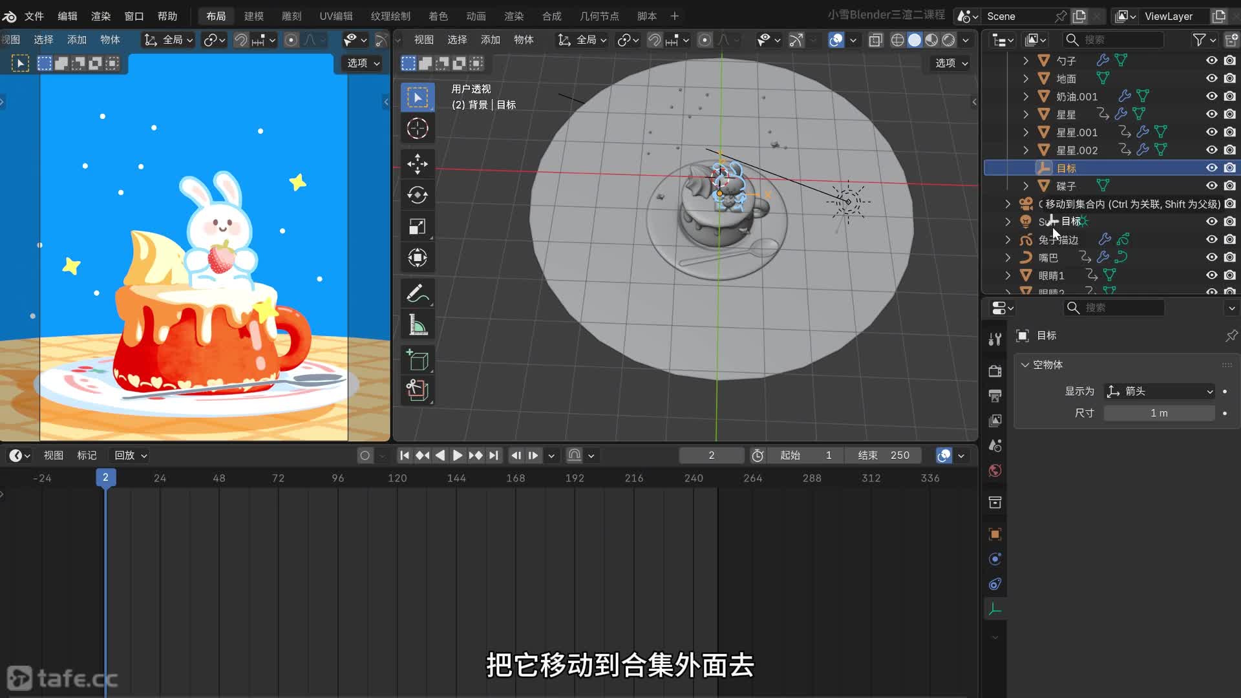Open the 回放 playback dropdown
This screenshot has height=698, width=1241.
(x=131, y=456)
